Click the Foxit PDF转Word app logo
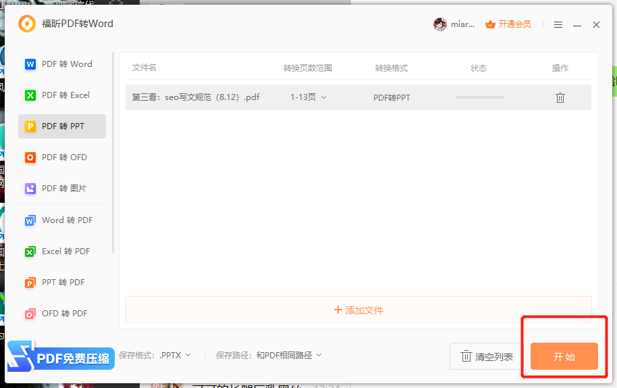Image resolution: width=617 pixels, height=388 pixels. point(27,24)
